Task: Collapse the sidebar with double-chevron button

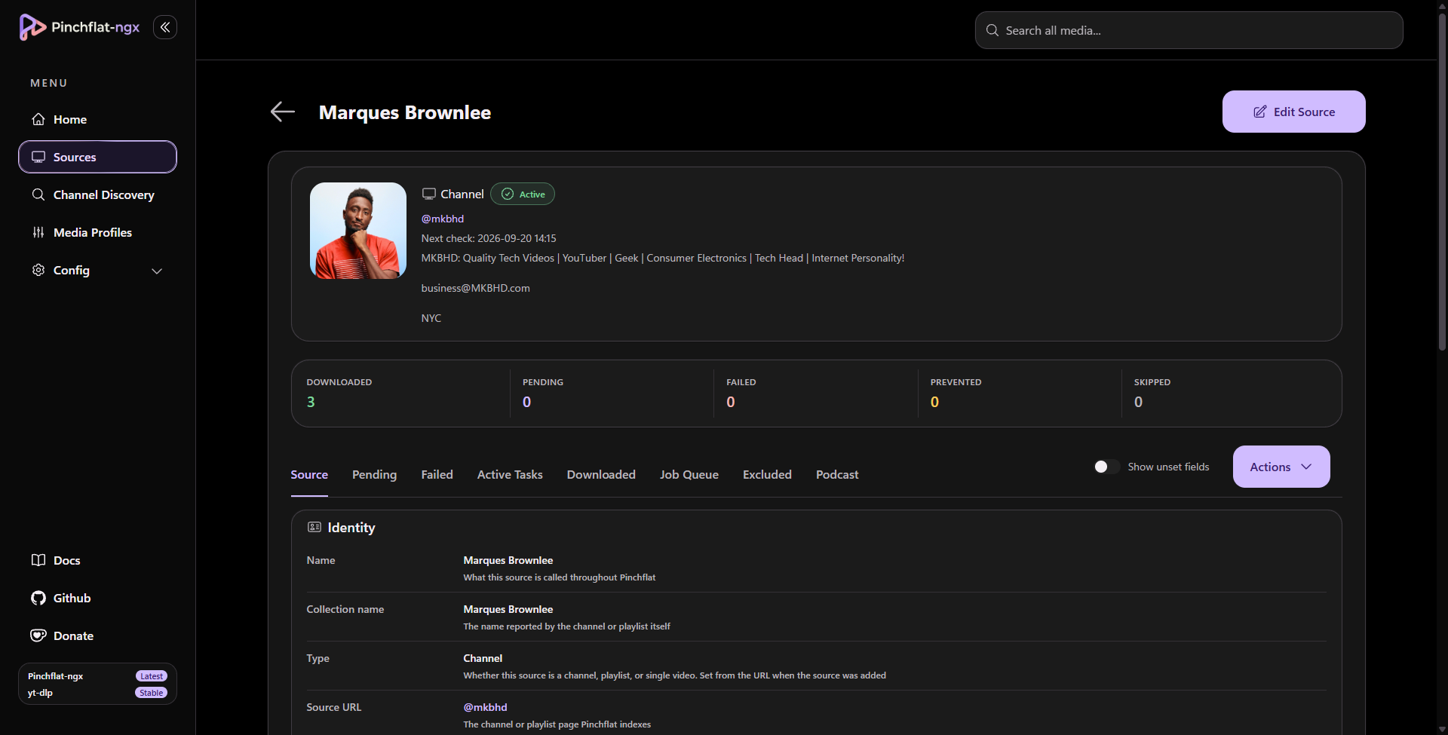Action: click(x=165, y=27)
